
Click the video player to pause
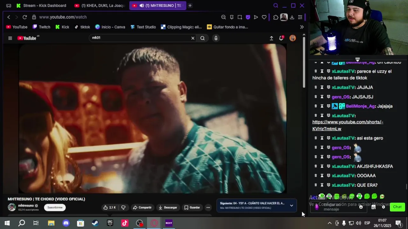tap(153, 118)
